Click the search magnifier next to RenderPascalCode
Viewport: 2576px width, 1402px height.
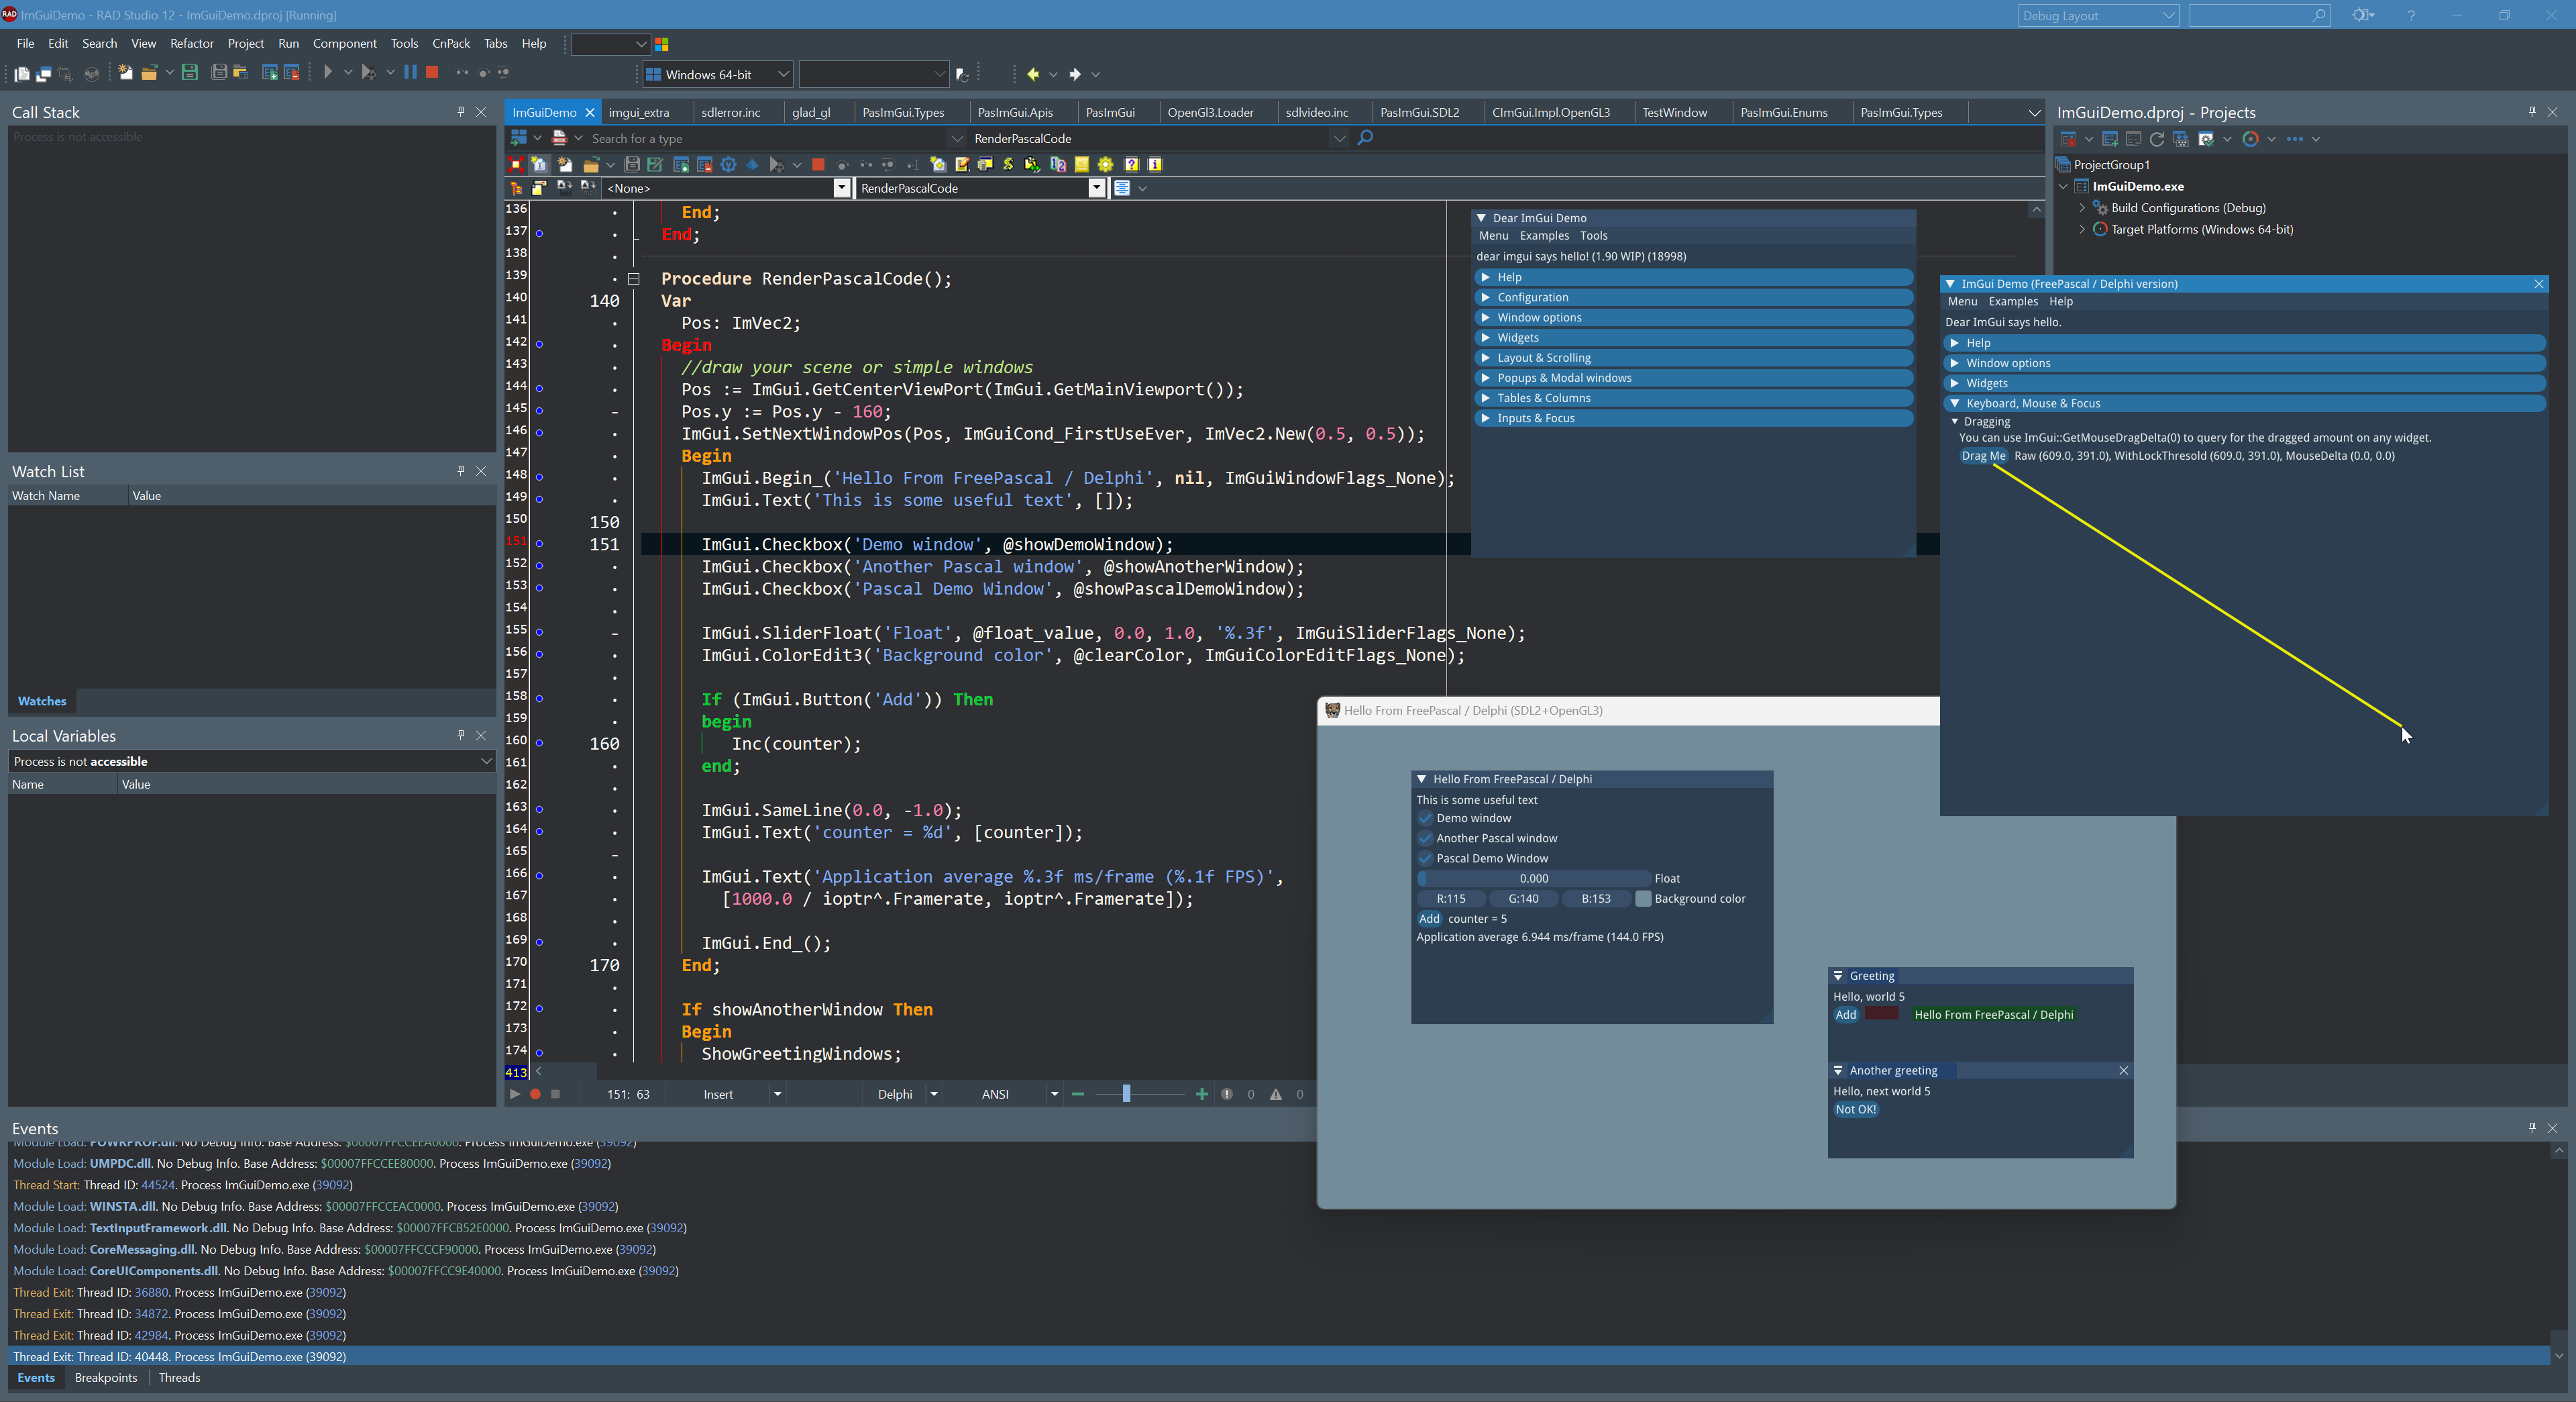[1365, 138]
